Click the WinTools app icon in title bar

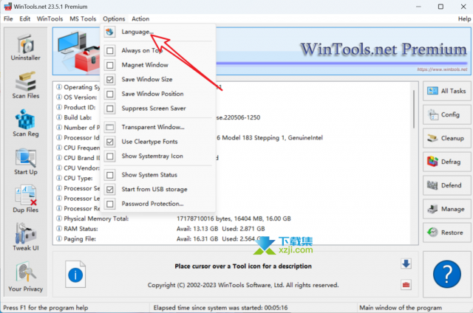(7, 7)
